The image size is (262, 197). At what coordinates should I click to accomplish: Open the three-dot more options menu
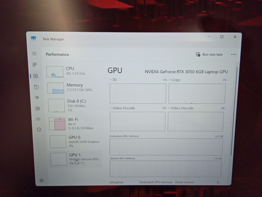(233, 54)
